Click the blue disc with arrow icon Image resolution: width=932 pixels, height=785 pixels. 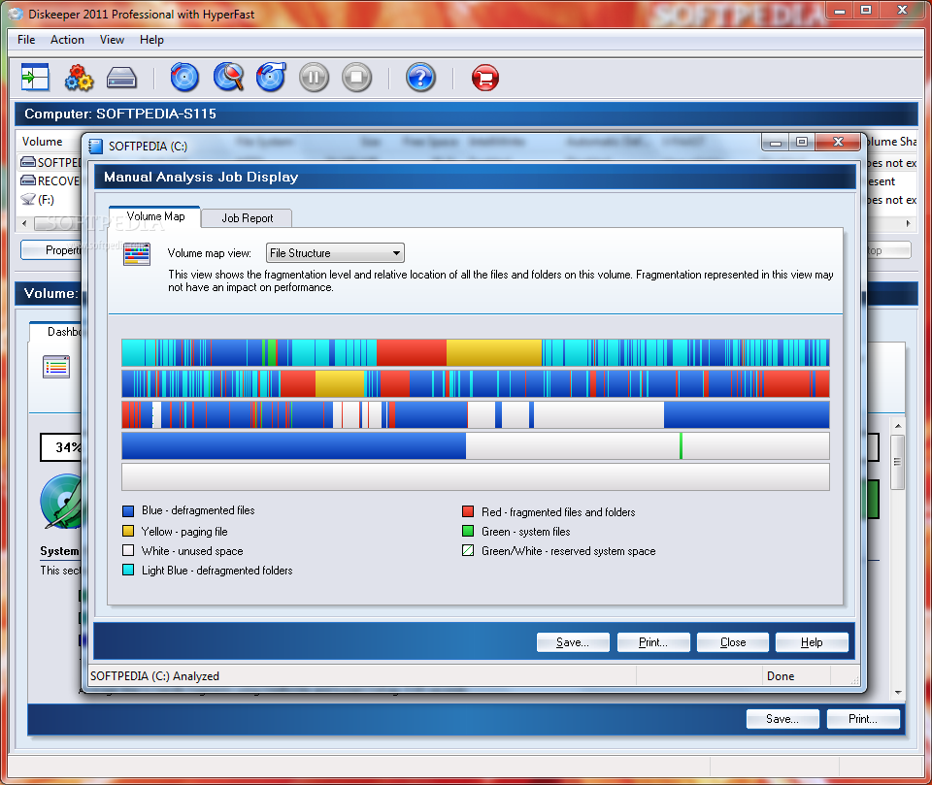point(271,78)
